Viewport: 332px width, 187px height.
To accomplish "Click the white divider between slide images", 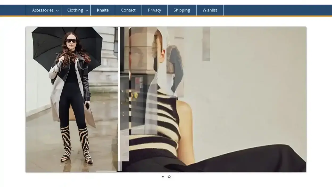I will (x=119, y=93).
